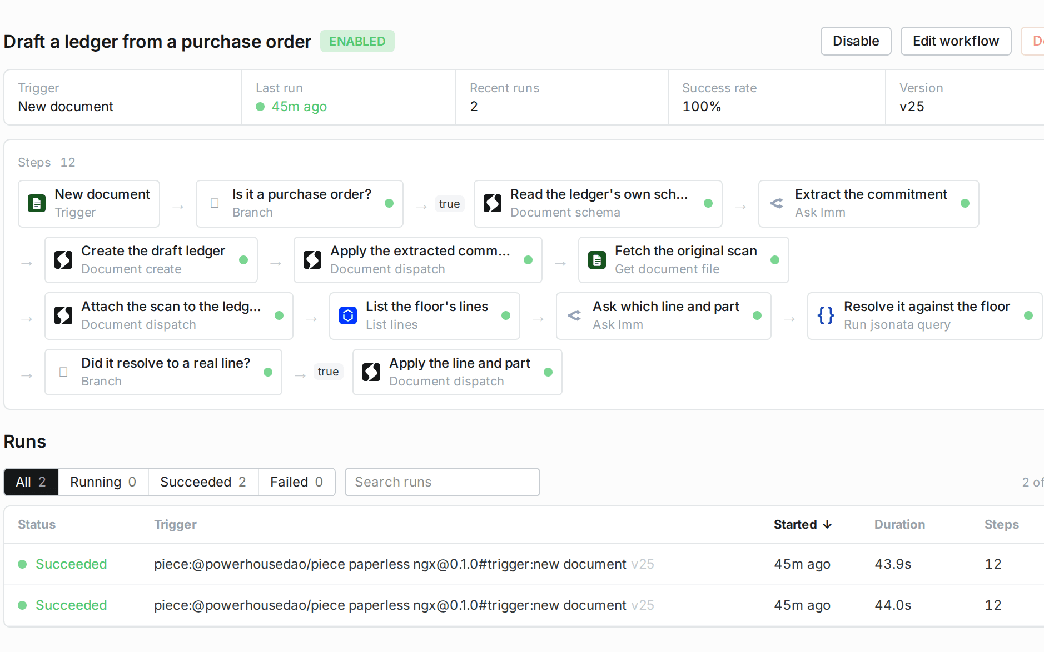
Task: Click the New document trigger step icon
Action: [x=37, y=203]
